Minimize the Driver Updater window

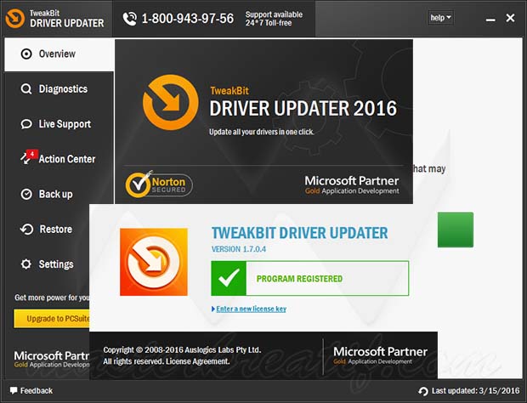click(x=490, y=20)
